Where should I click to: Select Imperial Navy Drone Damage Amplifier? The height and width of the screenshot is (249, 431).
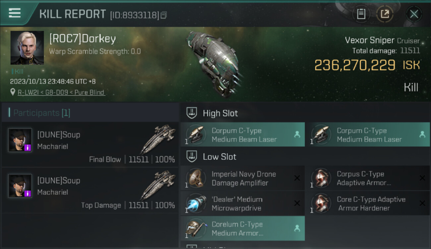[x=243, y=178]
